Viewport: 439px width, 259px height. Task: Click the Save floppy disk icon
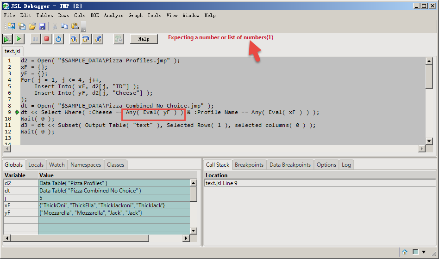pos(42,26)
